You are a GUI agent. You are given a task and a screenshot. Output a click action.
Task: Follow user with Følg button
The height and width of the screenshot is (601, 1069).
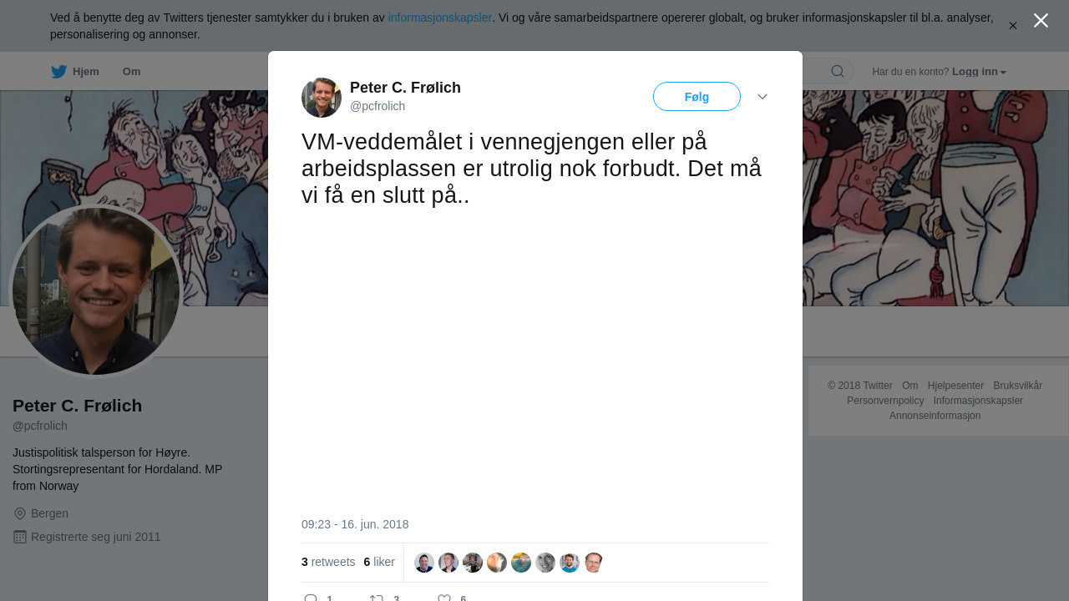pos(697,97)
